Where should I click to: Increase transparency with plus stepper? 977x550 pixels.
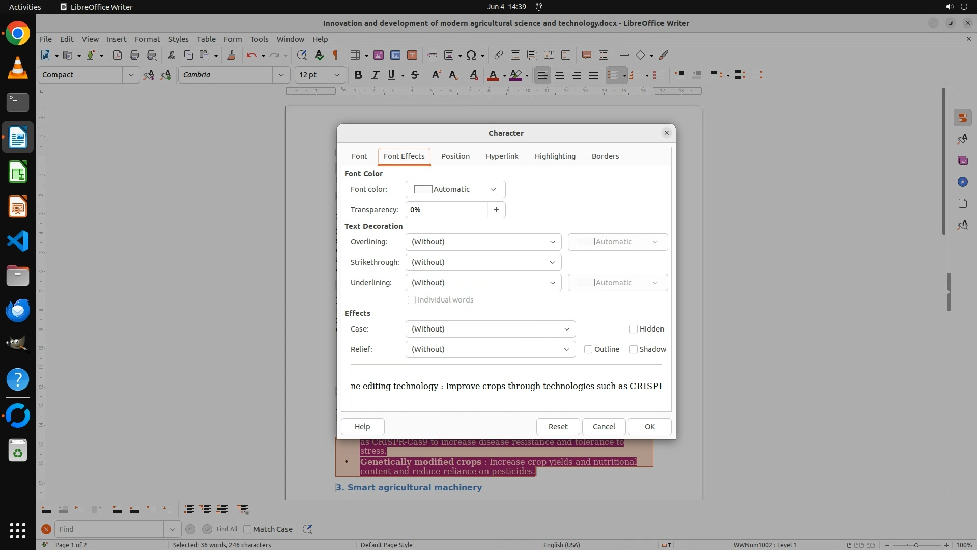[496, 210]
